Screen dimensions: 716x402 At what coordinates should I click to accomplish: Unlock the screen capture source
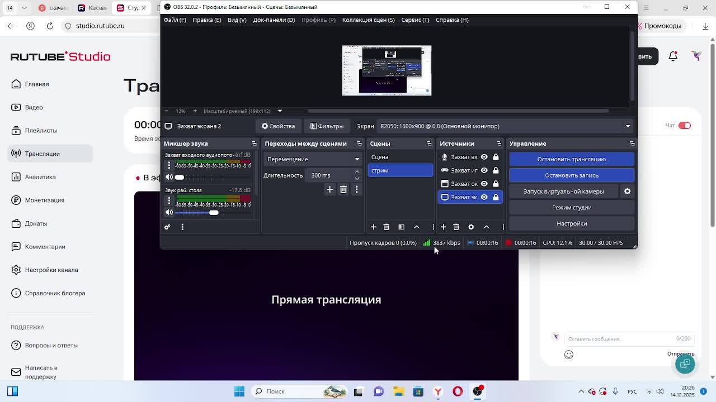496,197
